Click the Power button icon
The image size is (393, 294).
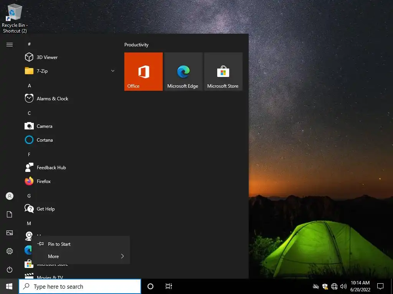pos(10,269)
